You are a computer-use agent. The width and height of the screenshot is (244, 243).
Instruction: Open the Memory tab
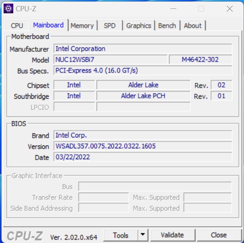pyautogui.click(x=82, y=25)
